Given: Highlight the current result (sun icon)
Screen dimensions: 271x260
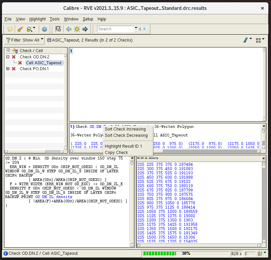Looking at the screenshot, I should 77,29.
